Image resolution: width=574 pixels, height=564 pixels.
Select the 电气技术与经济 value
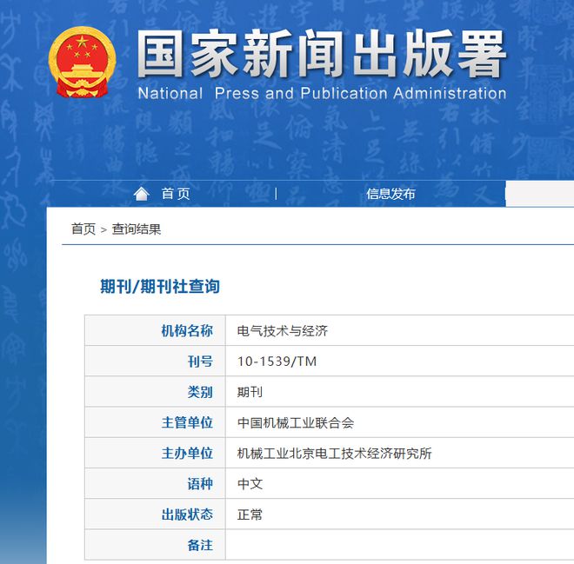coord(283,331)
